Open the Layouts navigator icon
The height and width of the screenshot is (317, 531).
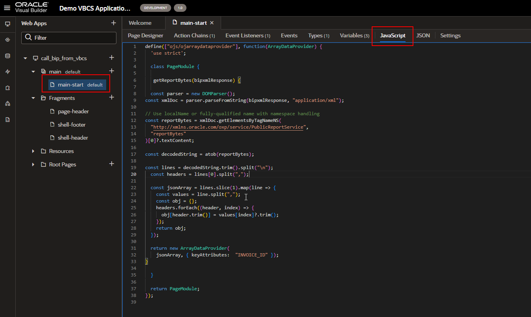click(7, 103)
